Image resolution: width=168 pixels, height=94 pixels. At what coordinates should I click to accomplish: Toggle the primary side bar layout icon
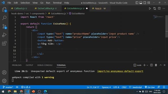tap(137, 3)
